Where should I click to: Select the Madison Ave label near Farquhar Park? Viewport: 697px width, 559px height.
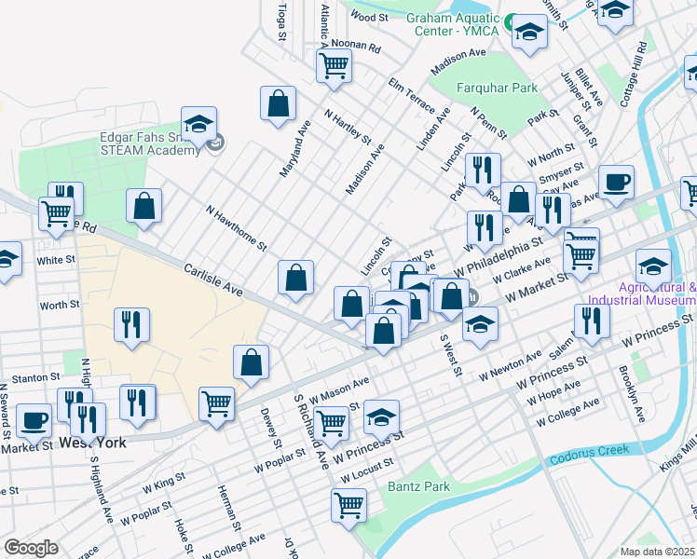[x=458, y=61]
